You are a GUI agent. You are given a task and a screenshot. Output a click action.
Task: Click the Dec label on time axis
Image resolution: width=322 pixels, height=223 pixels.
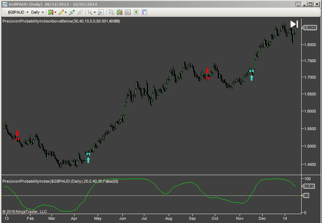click(x=262, y=218)
